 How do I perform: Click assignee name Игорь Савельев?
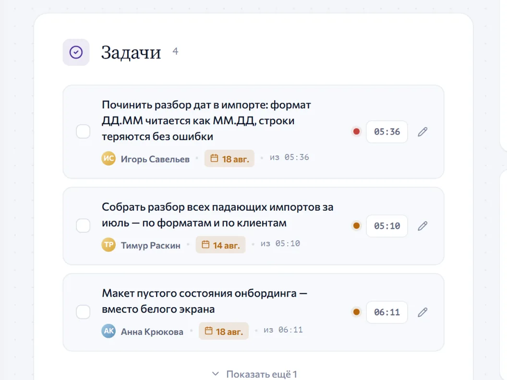click(155, 159)
